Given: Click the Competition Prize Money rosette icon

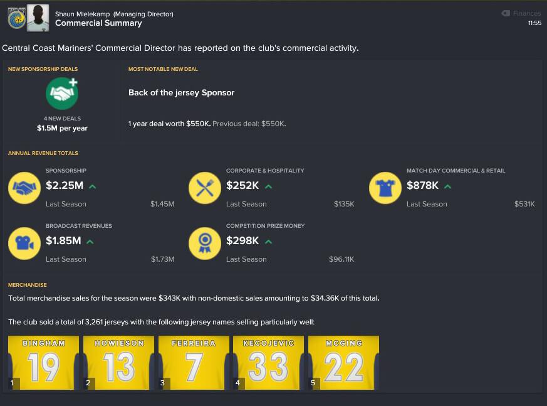Looking at the screenshot, I should [x=205, y=243].
